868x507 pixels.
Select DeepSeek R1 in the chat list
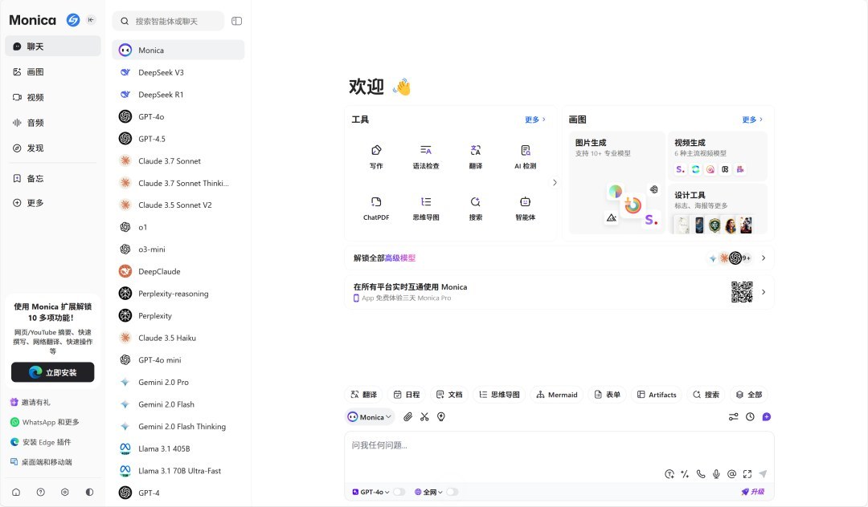[178, 95]
